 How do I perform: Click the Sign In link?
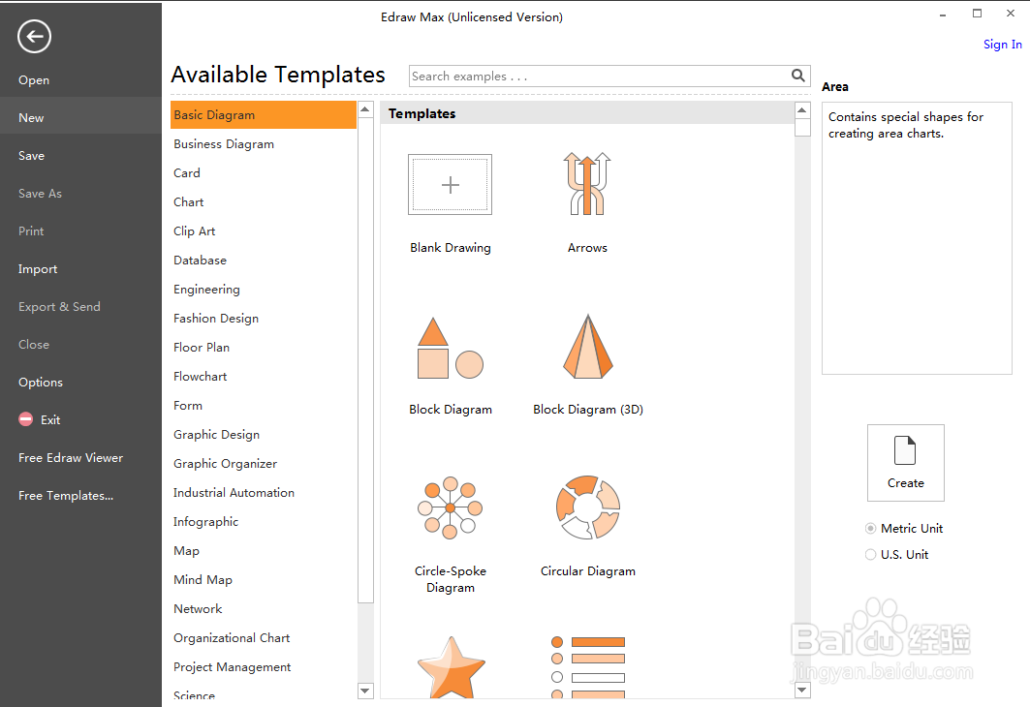(x=1003, y=44)
